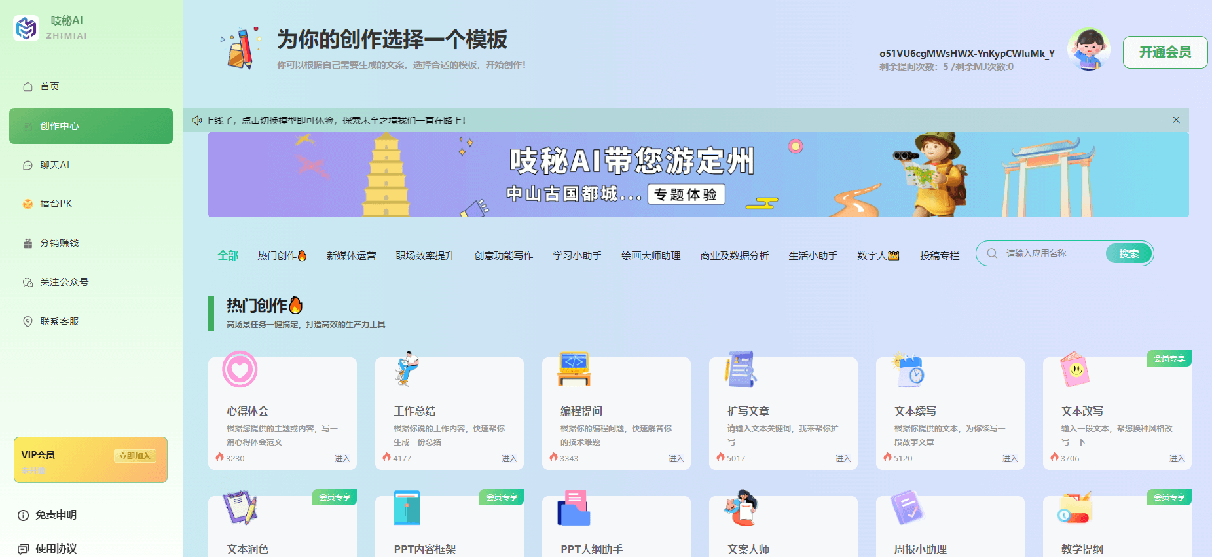The width and height of the screenshot is (1212, 557).
Task: Click 进入 on the 心得体会 card
Action: [342, 458]
